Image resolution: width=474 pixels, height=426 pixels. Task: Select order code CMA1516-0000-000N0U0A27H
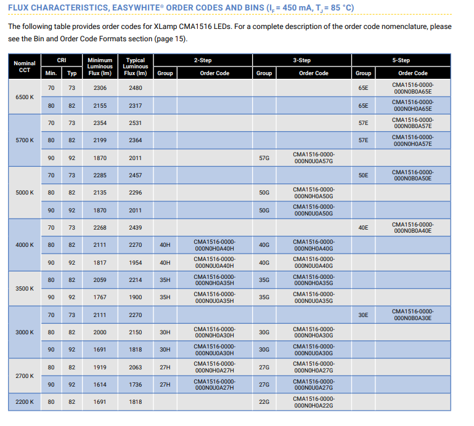tap(215, 384)
